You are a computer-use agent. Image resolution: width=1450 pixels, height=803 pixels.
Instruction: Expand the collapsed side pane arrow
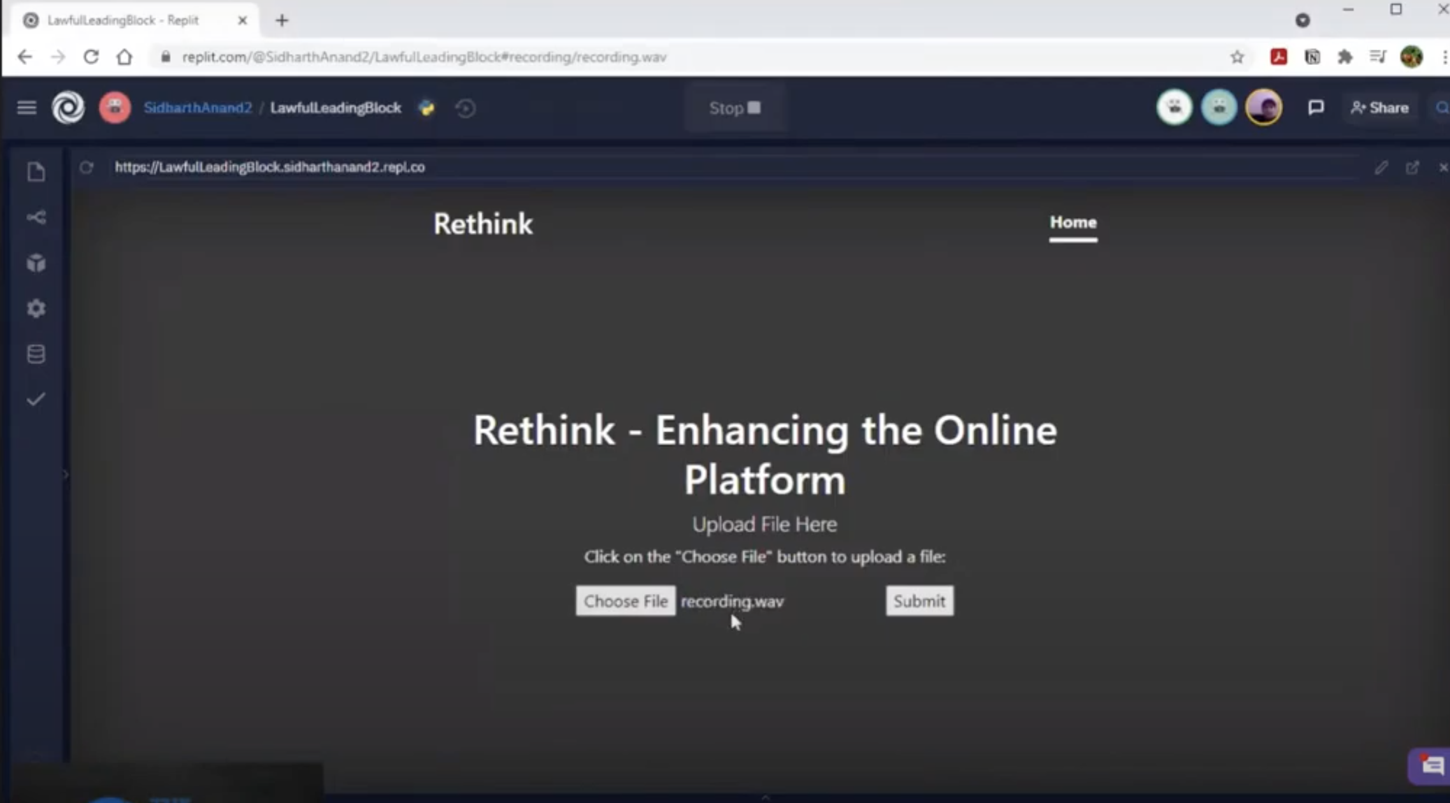pos(65,474)
